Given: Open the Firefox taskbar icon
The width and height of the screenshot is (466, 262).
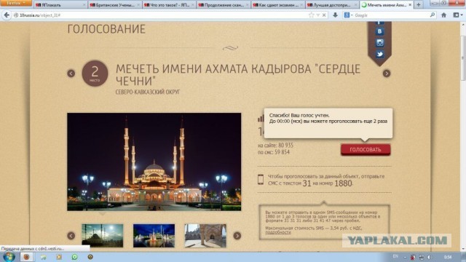Looking at the screenshot, I should [26, 257].
